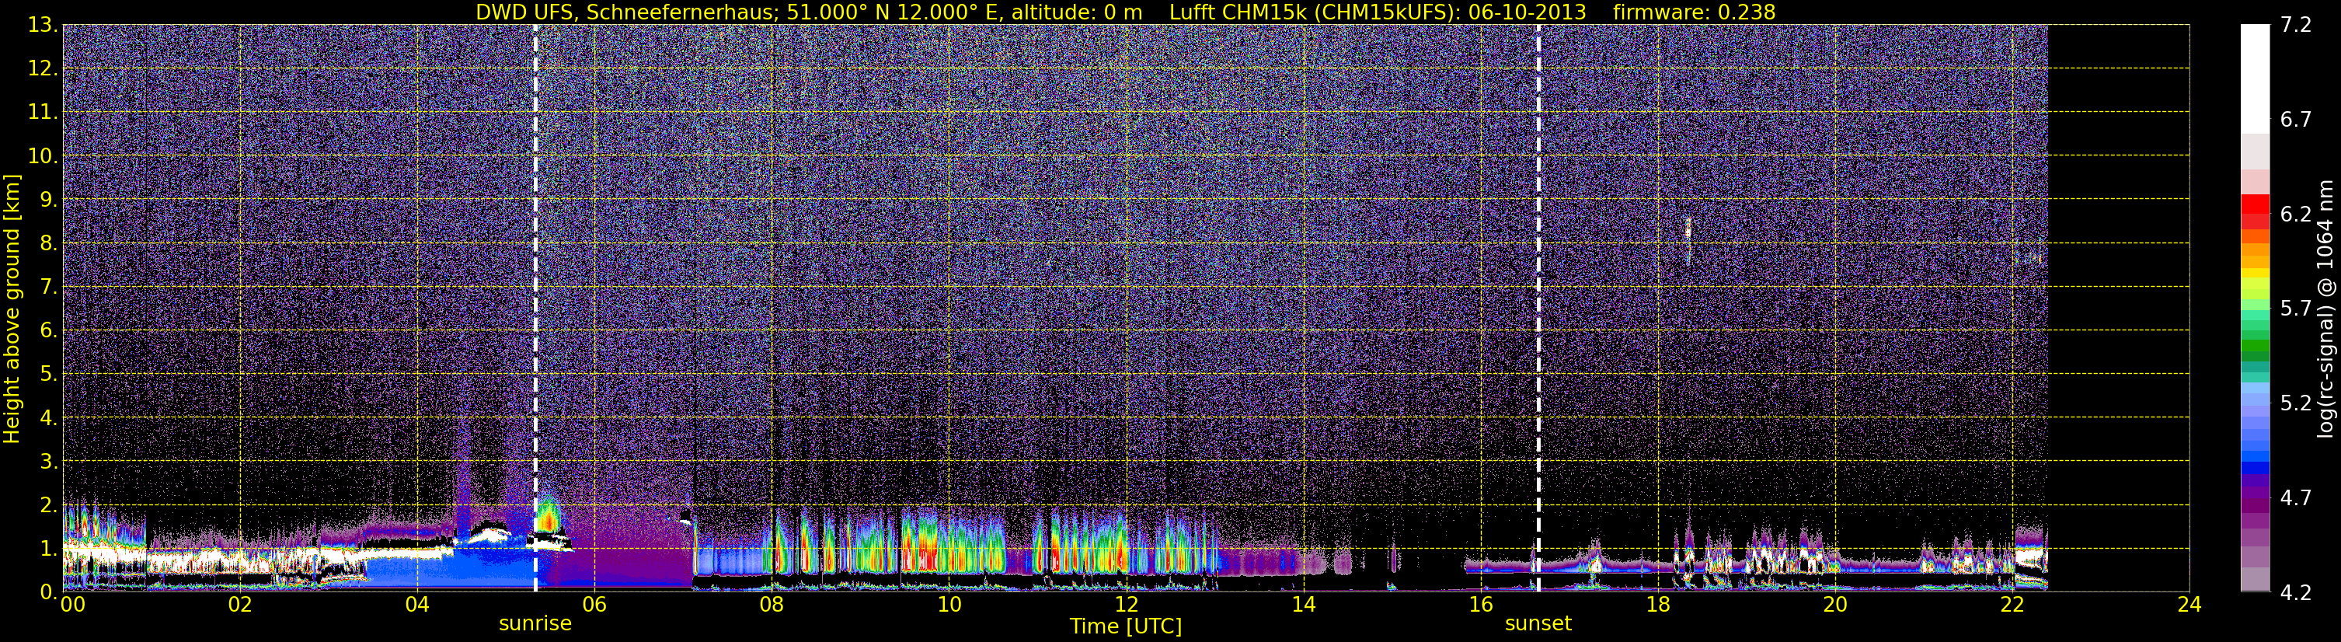Image resolution: width=2341 pixels, height=642 pixels.
Task: Click the plot title text at top
Action: (1125, 12)
